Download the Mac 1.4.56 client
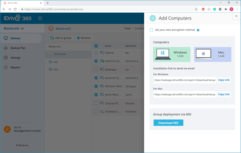 tap(213, 54)
